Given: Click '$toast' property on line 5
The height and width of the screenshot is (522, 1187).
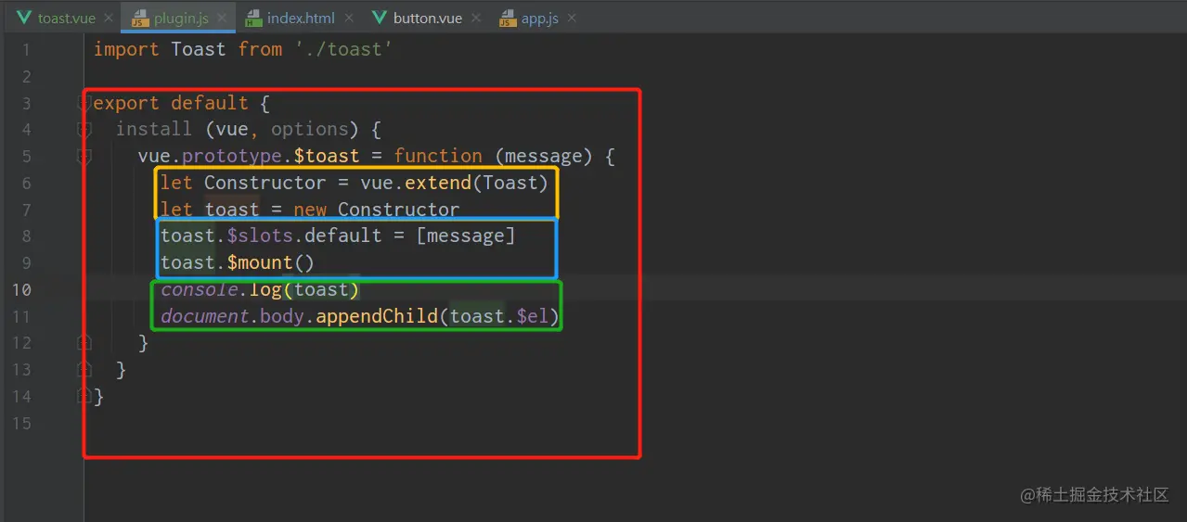Looking at the screenshot, I should (327, 156).
